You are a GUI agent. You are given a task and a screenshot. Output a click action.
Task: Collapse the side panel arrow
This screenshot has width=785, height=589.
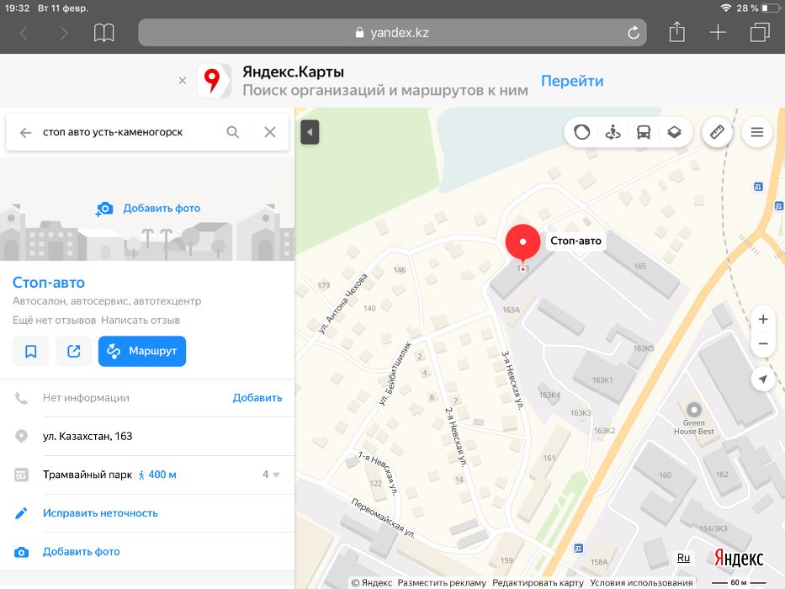[310, 132]
